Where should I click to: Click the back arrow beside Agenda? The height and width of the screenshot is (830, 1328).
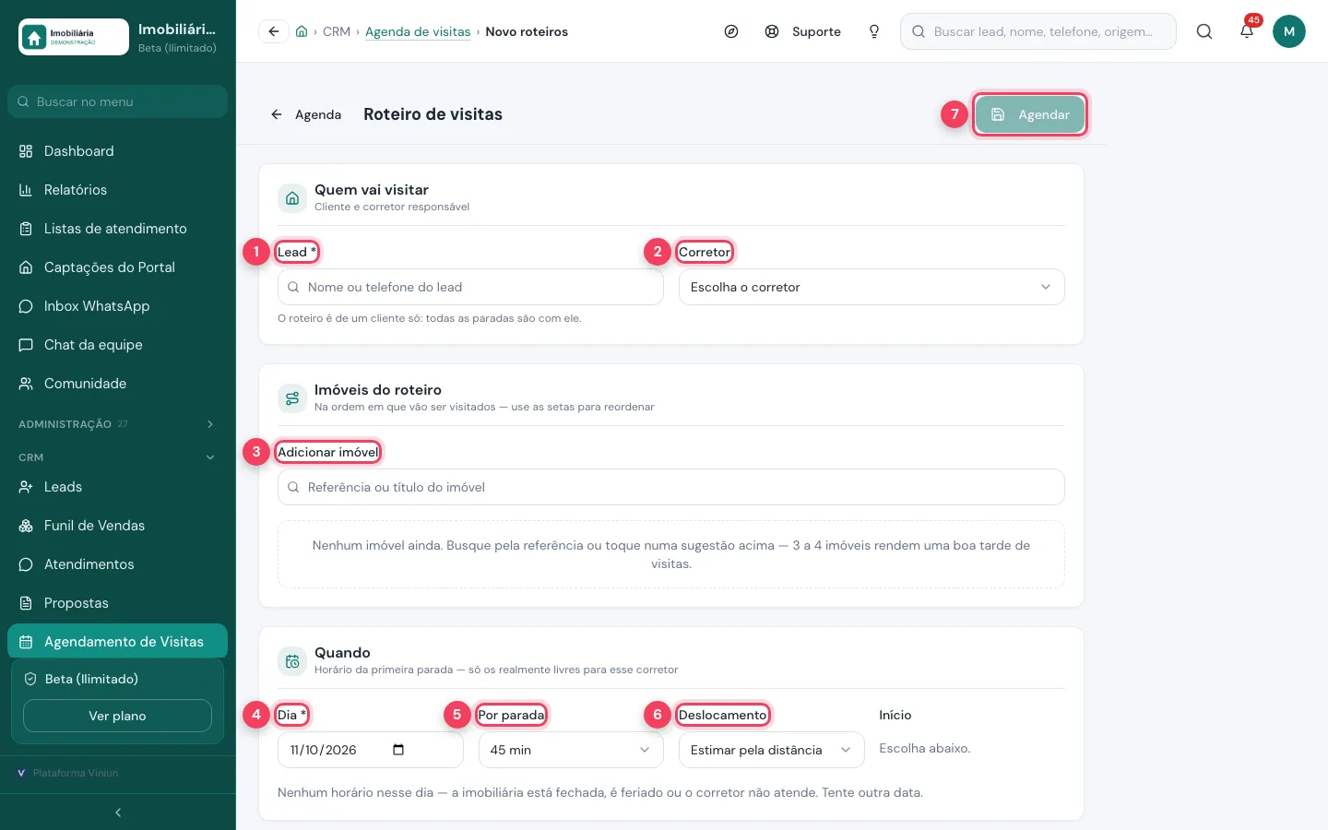(x=276, y=114)
